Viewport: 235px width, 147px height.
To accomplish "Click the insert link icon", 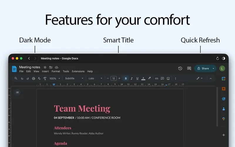I will click(x=157, y=78).
